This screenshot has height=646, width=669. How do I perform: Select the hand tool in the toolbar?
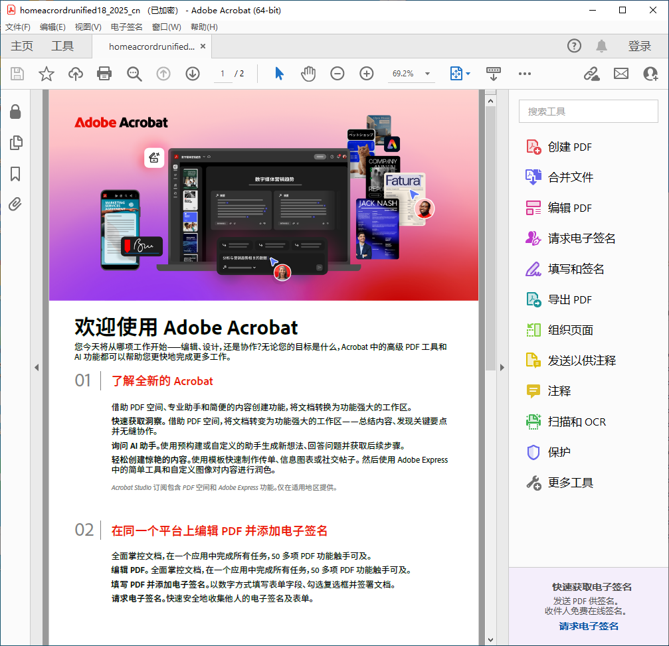click(308, 74)
